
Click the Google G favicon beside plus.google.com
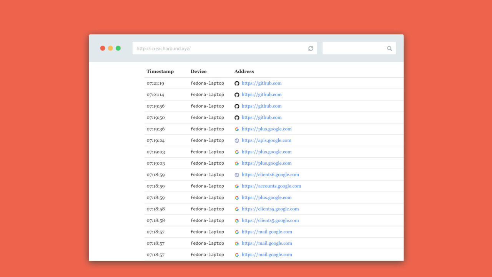(237, 129)
